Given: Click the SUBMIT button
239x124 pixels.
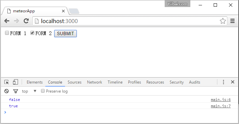Looking at the screenshot, I should pos(65,33).
